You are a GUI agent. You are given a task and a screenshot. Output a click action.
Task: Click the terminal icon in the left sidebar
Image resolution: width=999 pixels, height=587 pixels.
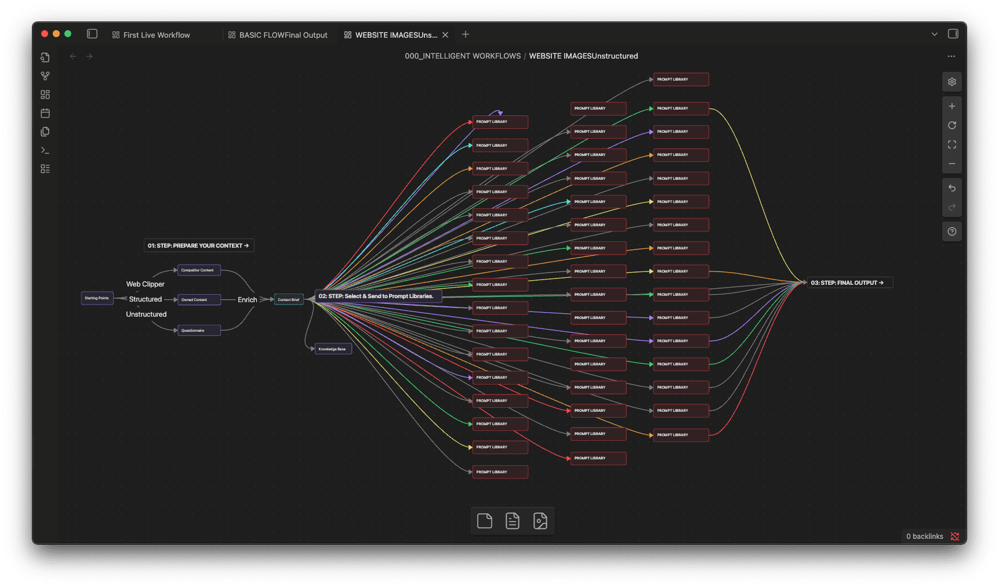point(45,150)
